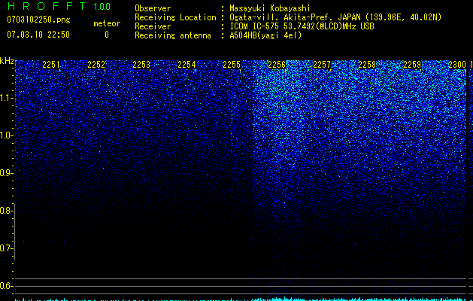Click the date stamp 07.03.10 22:50
This screenshot has height=301, width=473.
[38, 35]
